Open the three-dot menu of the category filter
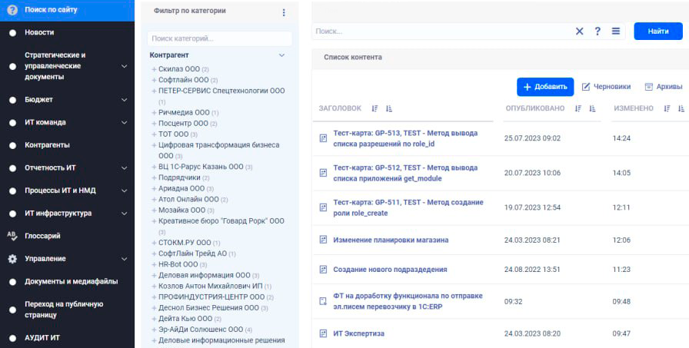This screenshot has height=348, width=689. (x=284, y=12)
